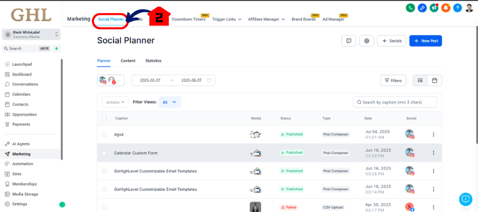Expand the Affiliate Manager menu
The height and width of the screenshot is (212, 478).
tap(267, 19)
